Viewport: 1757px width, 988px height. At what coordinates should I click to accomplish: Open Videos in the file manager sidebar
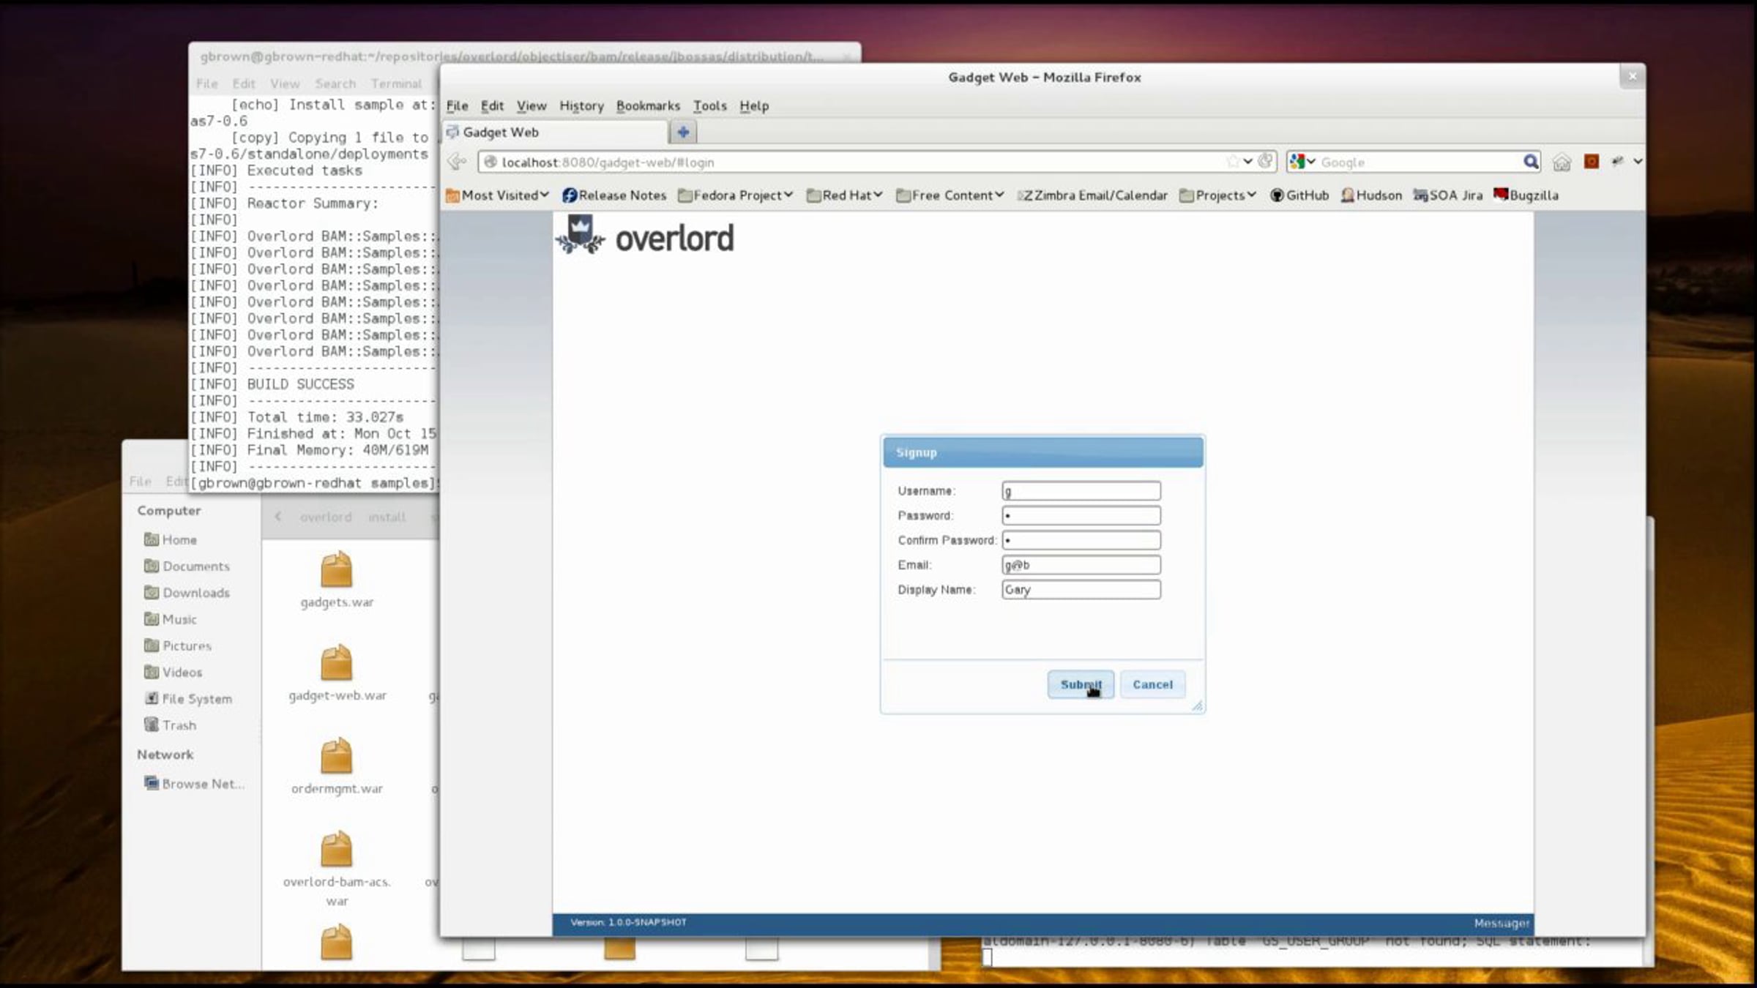tap(174, 672)
